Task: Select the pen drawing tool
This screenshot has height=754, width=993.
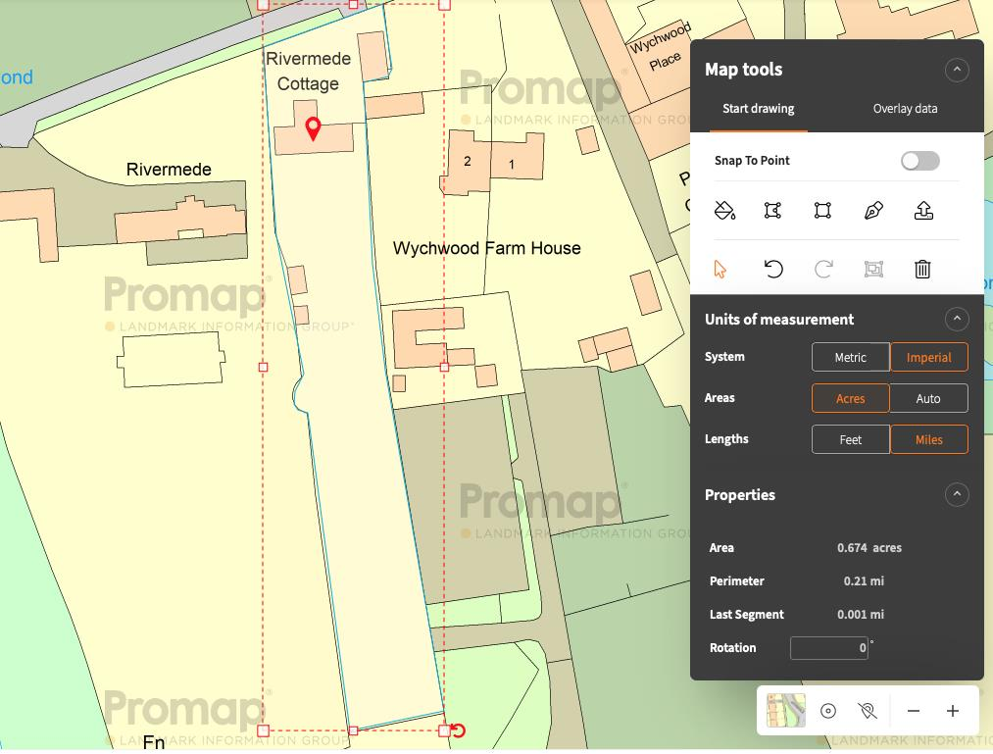Action: tap(873, 210)
